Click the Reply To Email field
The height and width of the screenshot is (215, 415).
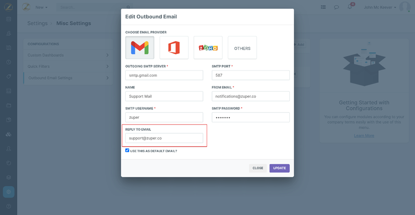[x=164, y=138]
